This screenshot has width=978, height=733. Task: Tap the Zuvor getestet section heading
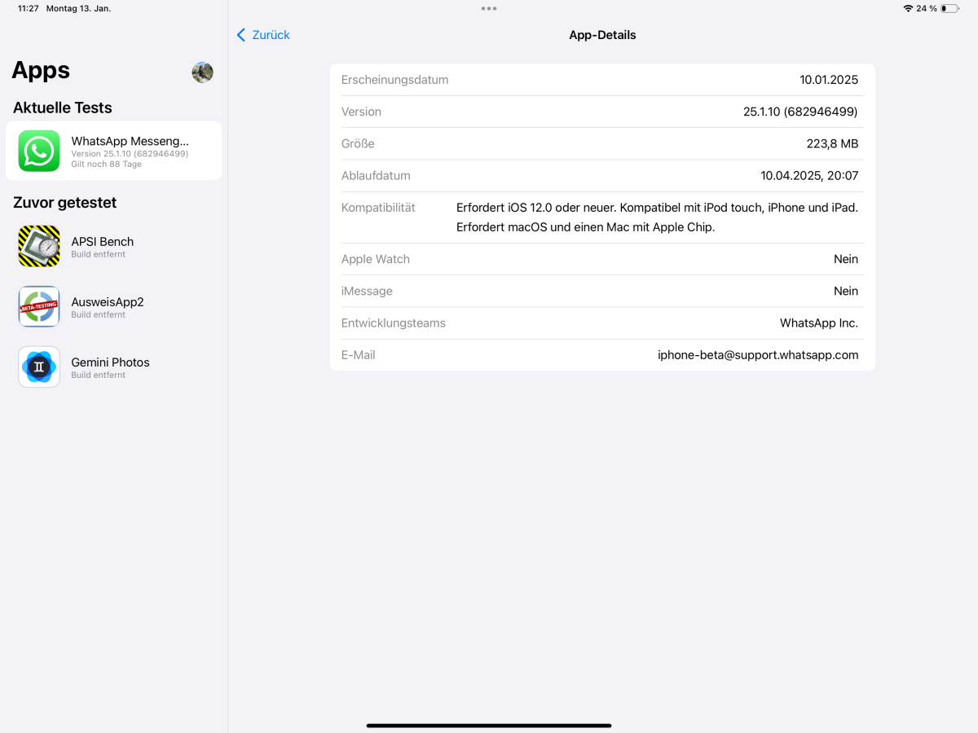(65, 203)
